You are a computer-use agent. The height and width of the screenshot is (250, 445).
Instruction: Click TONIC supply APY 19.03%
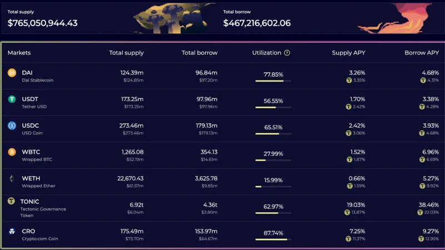[x=356, y=205]
